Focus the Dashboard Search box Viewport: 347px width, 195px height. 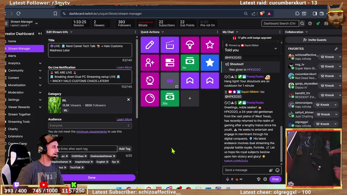click(x=280, y=23)
